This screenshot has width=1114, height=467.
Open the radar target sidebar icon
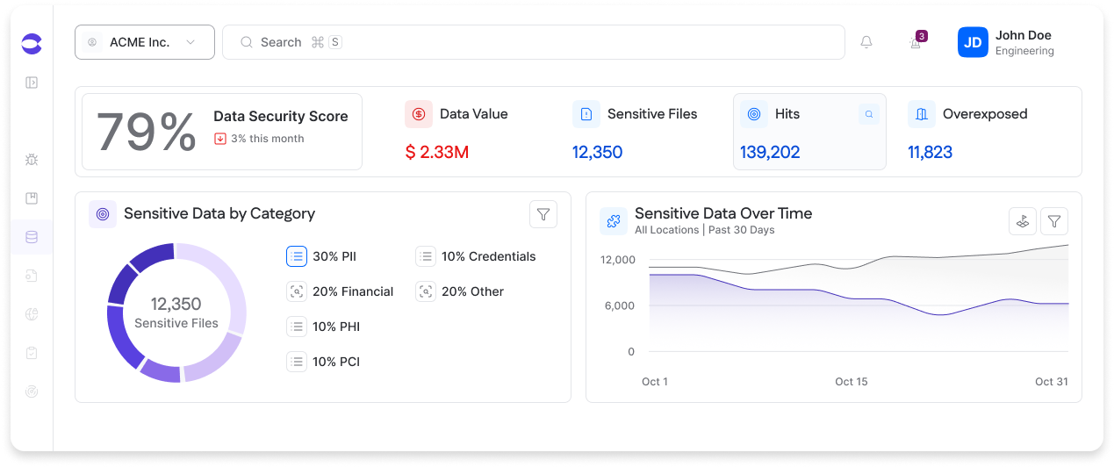click(x=32, y=392)
